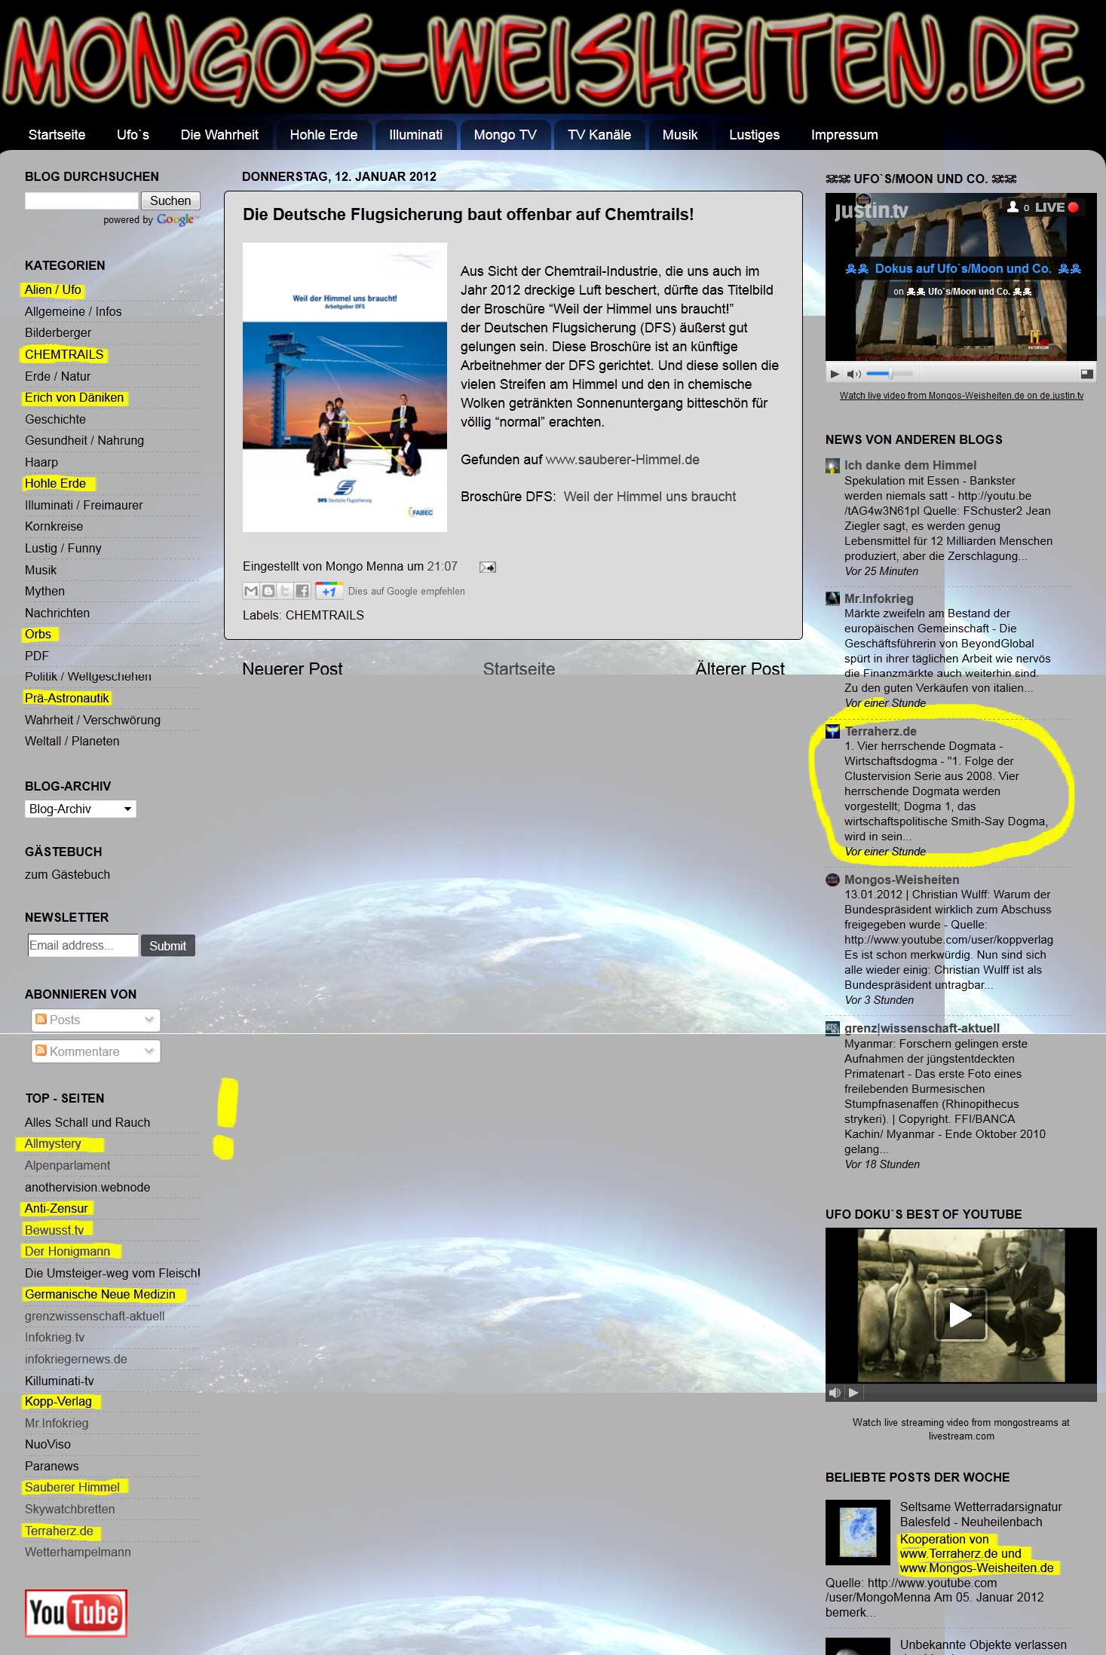The width and height of the screenshot is (1106, 1655).
Task: Click the Terraherz.de blog favicon
Action: (x=832, y=732)
